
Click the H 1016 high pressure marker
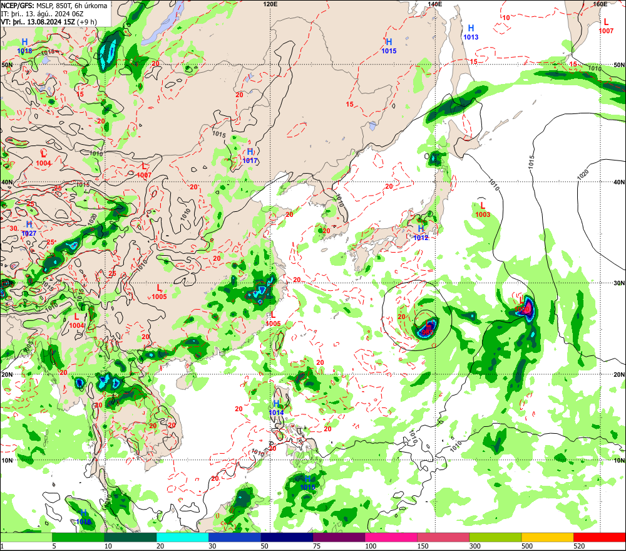pyautogui.click(x=83, y=517)
